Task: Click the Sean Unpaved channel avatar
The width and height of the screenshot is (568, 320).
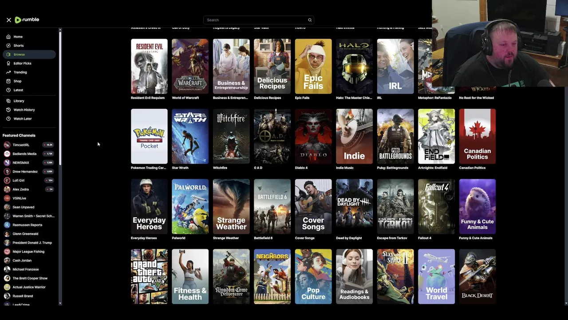Action: click(x=7, y=207)
